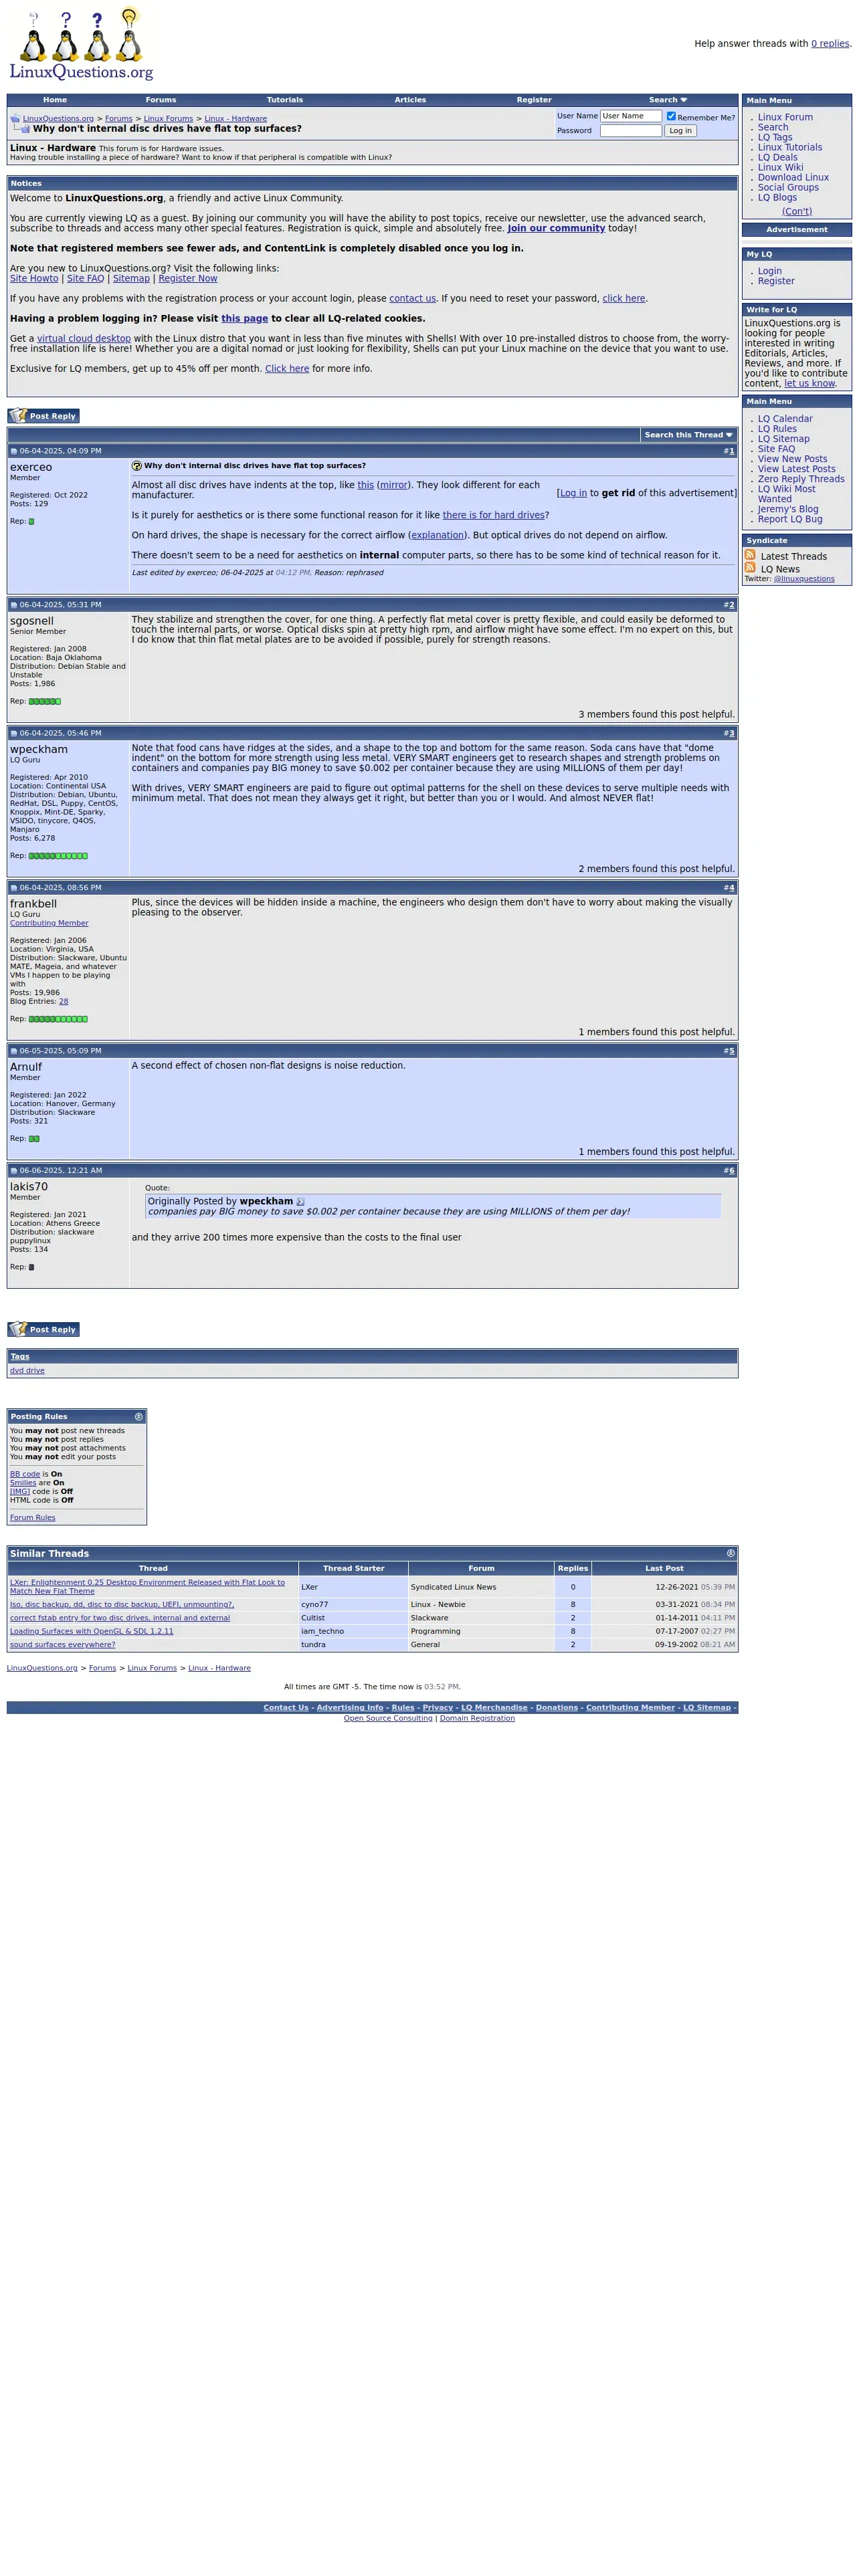The height and width of the screenshot is (2576, 859).
Task: Open the 'sound surfaces everywhere?' thread
Action: click(63, 1644)
